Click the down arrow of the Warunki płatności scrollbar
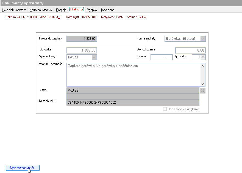This screenshot has width=242, height=173. [x=203, y=84]
